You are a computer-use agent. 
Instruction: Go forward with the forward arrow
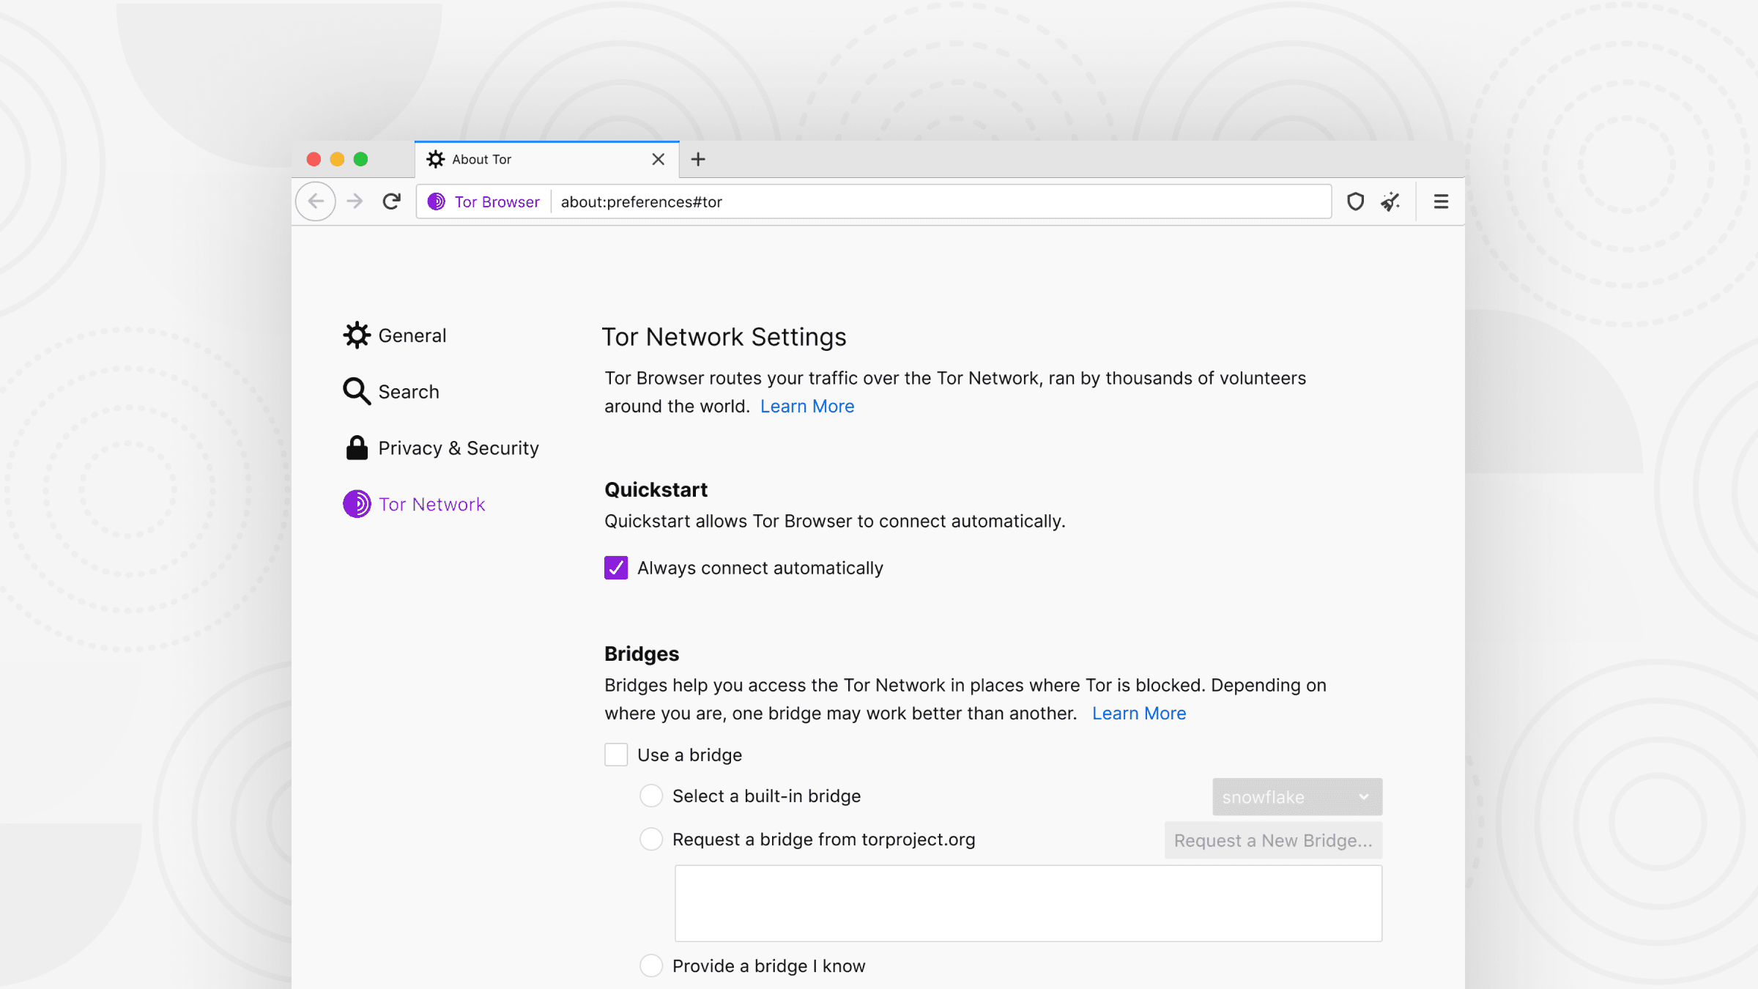pos(355,201)
